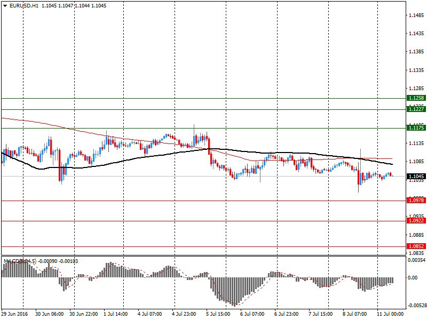Select the 1.0852 red support level label
427x320 pixels.
tap(416, 246)
